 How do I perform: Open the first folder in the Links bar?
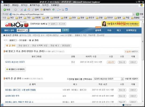(x=10, y=18)
